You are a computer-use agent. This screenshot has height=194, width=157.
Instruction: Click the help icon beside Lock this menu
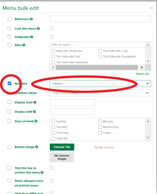[39, 28]
